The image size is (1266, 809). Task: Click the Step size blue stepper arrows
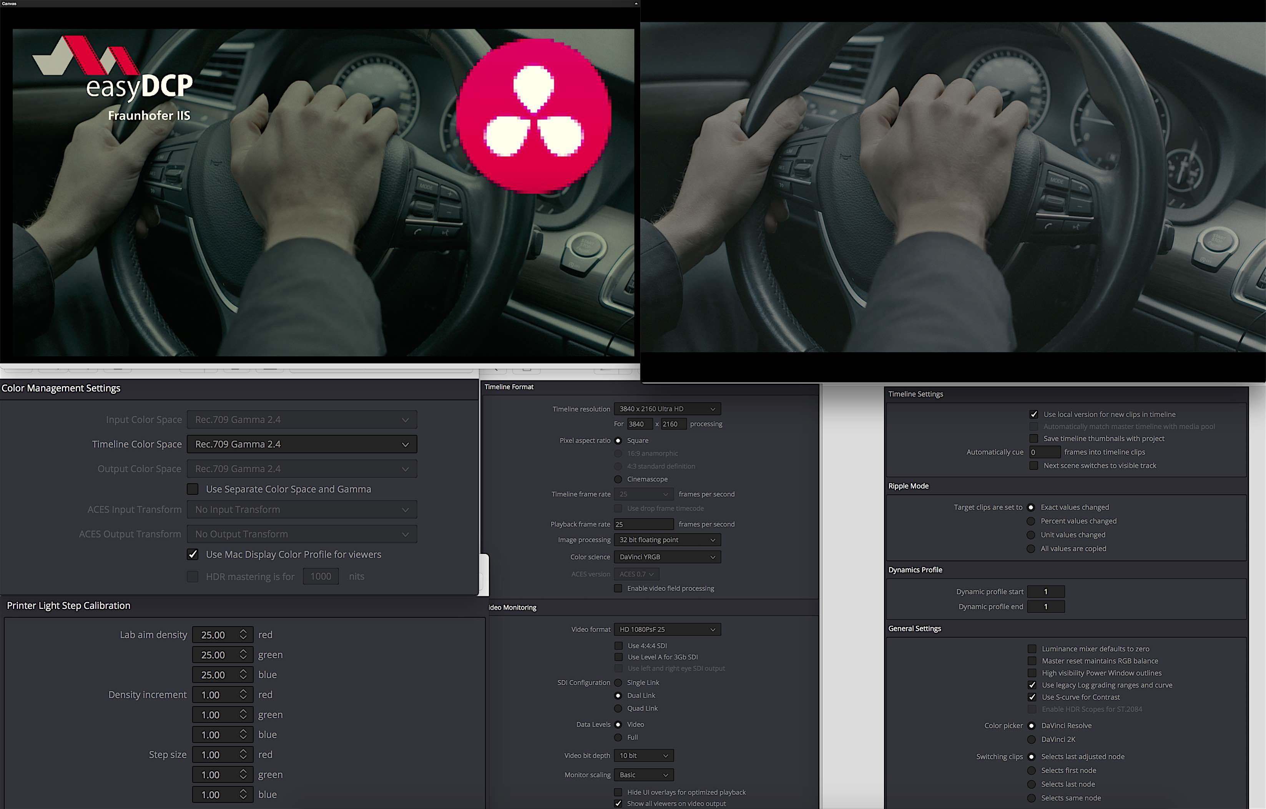pyautogui.click(x=243, y=794)
